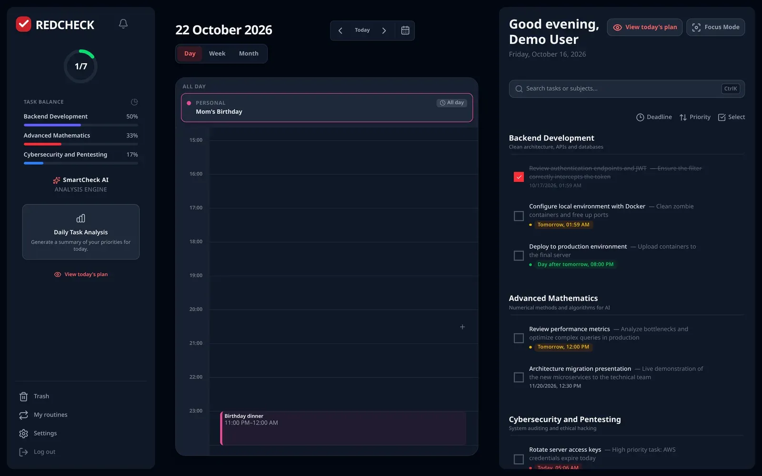Sort tasks by Priority

695,117
